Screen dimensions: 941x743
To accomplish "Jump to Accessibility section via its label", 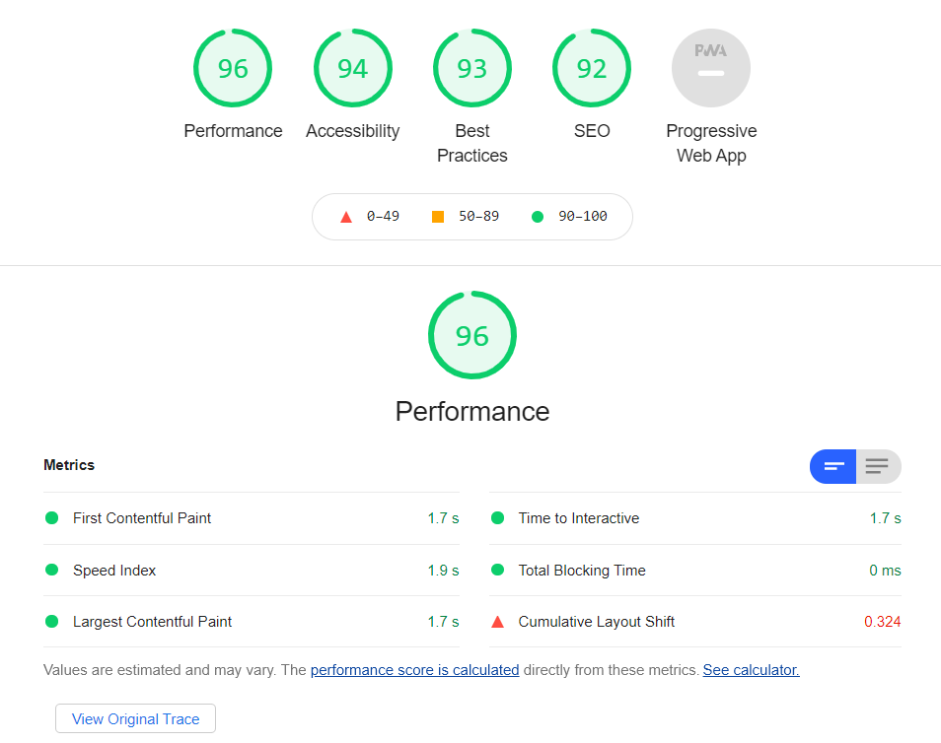I will pos(352,131).
